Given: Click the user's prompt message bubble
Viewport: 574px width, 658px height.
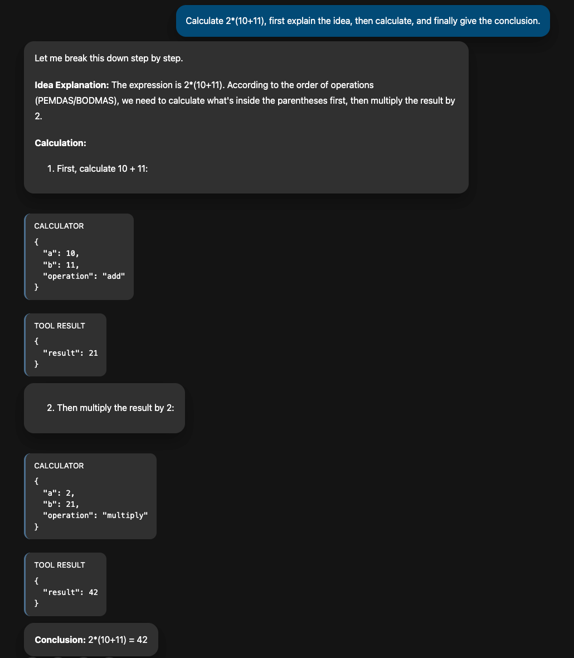Looking at the screenshot, I should (x=363, y=21).
